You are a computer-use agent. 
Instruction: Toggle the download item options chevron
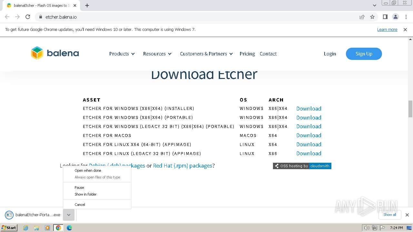pos(69,215)
